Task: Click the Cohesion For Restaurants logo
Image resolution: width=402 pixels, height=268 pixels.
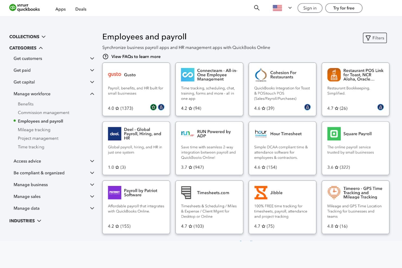Action: 261,75
